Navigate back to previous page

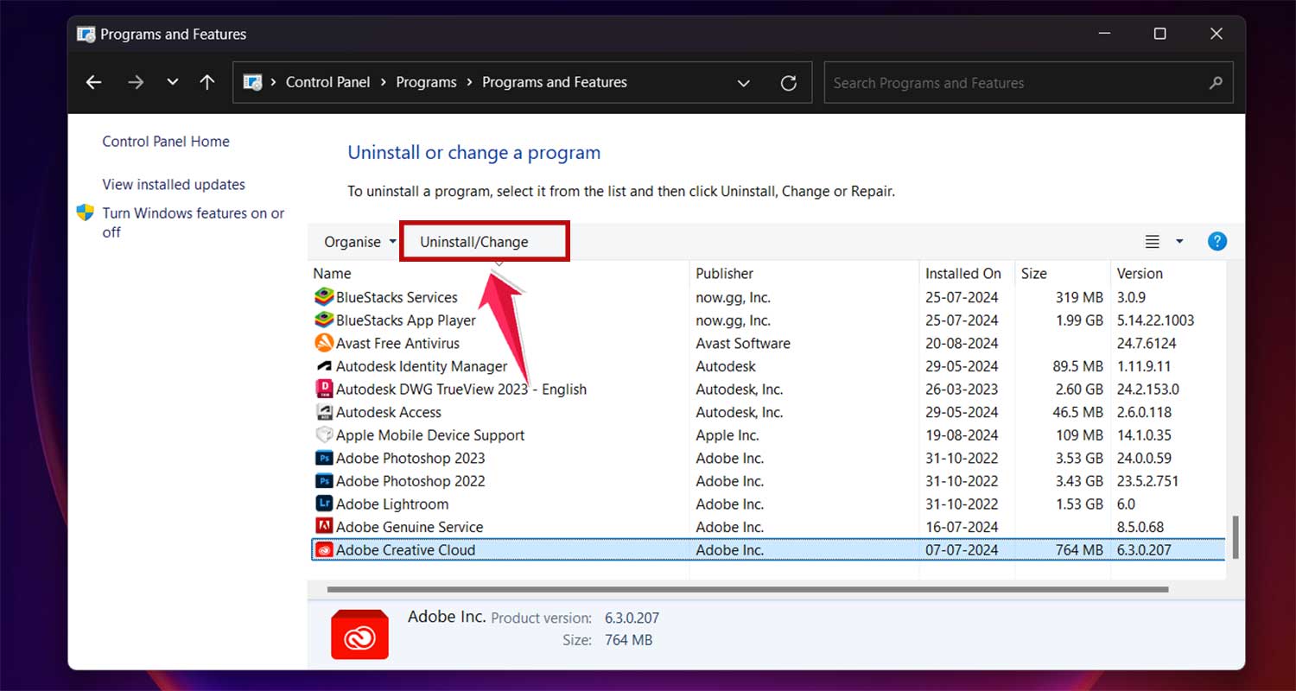tap(94, 83)
